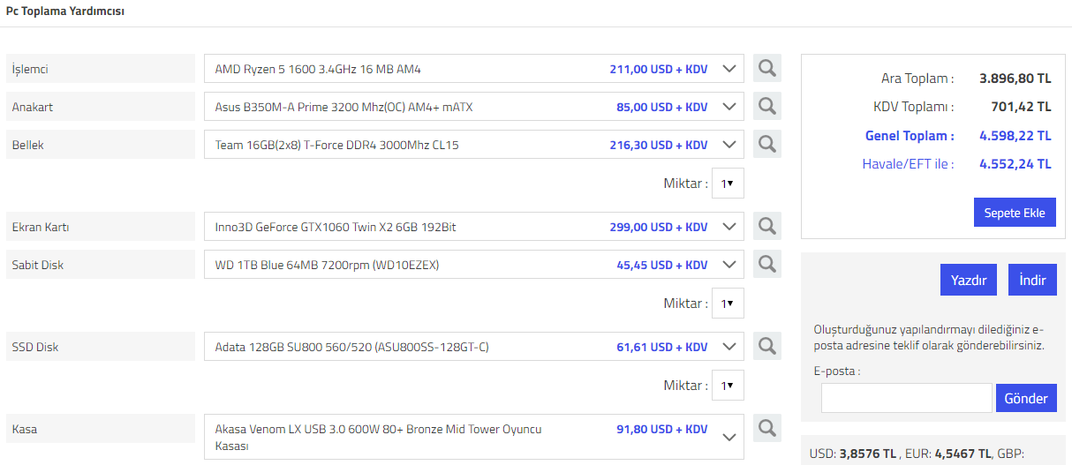Open search for the Bellek component
The image size is (1072, 465).
coord(767,144)
